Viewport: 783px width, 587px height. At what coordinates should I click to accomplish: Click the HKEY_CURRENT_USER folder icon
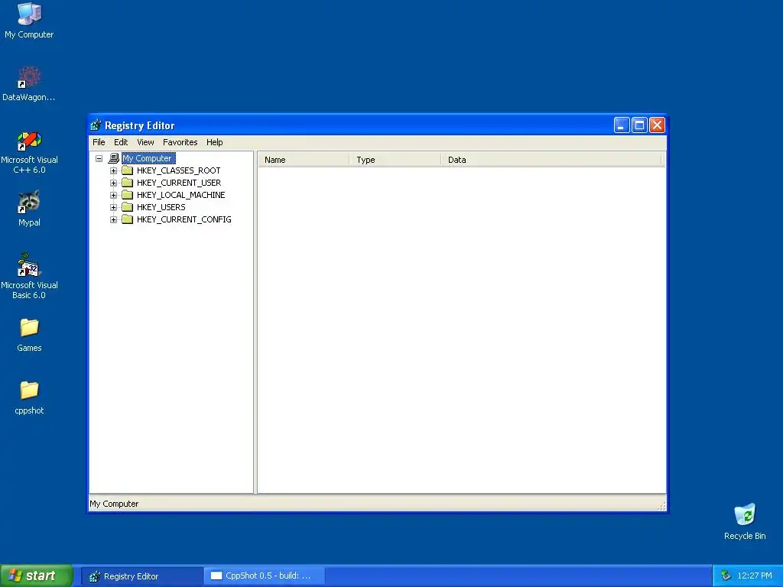pyautogui.click(x=128, y=183)
